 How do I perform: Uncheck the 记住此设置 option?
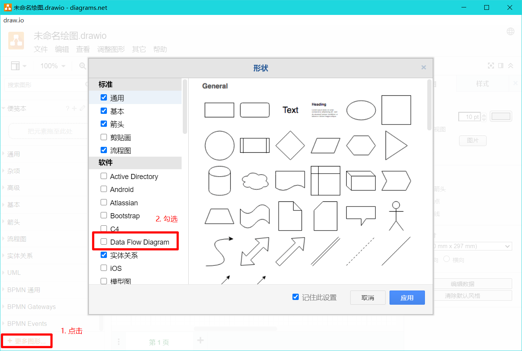[x=296, y=297]
